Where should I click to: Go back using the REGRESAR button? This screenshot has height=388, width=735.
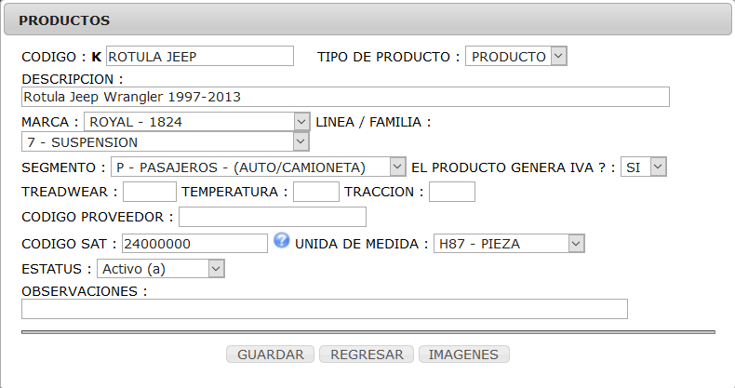pyautogui.click(x=367, y=355)
